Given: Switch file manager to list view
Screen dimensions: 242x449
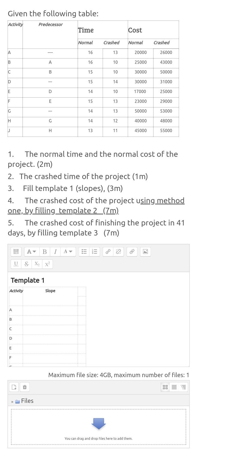Looking at the screenshot, I should 174,387.
